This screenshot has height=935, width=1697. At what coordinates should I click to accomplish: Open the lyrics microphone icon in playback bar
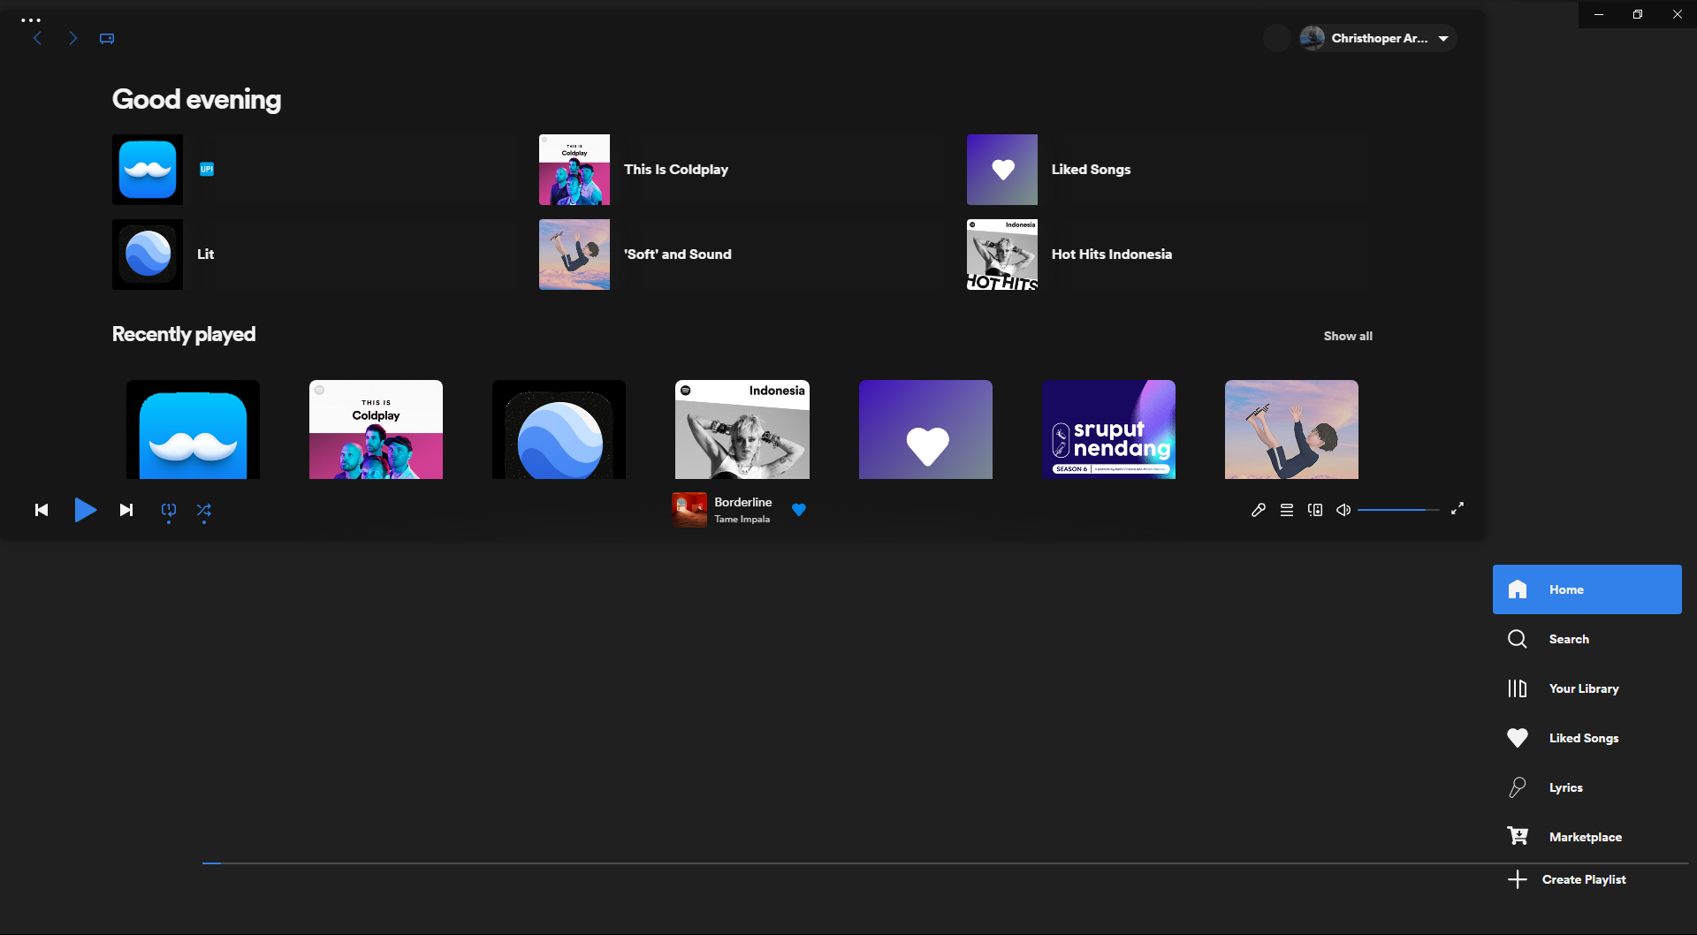point(1259,510)
